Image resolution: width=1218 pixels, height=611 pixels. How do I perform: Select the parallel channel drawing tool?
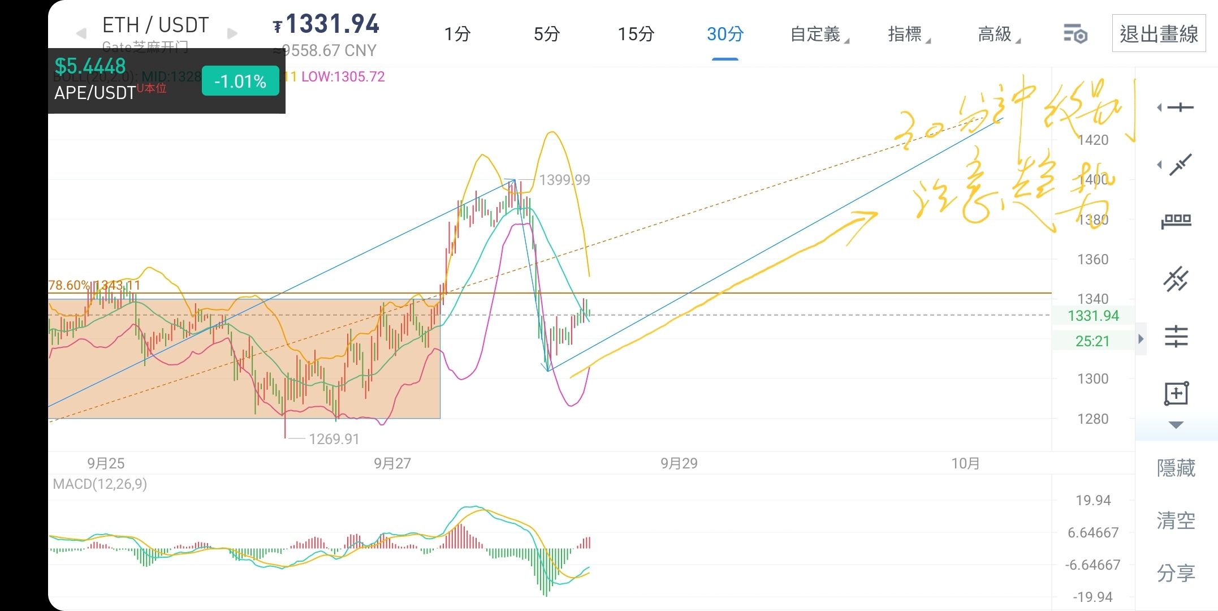[1176, 279]
